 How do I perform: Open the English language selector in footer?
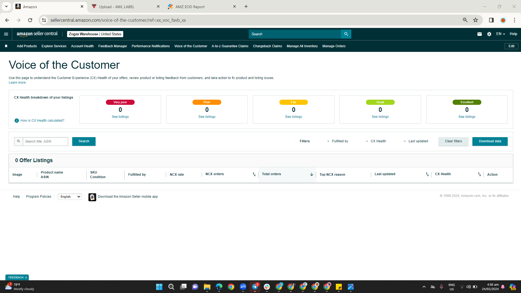click(70, 197)
